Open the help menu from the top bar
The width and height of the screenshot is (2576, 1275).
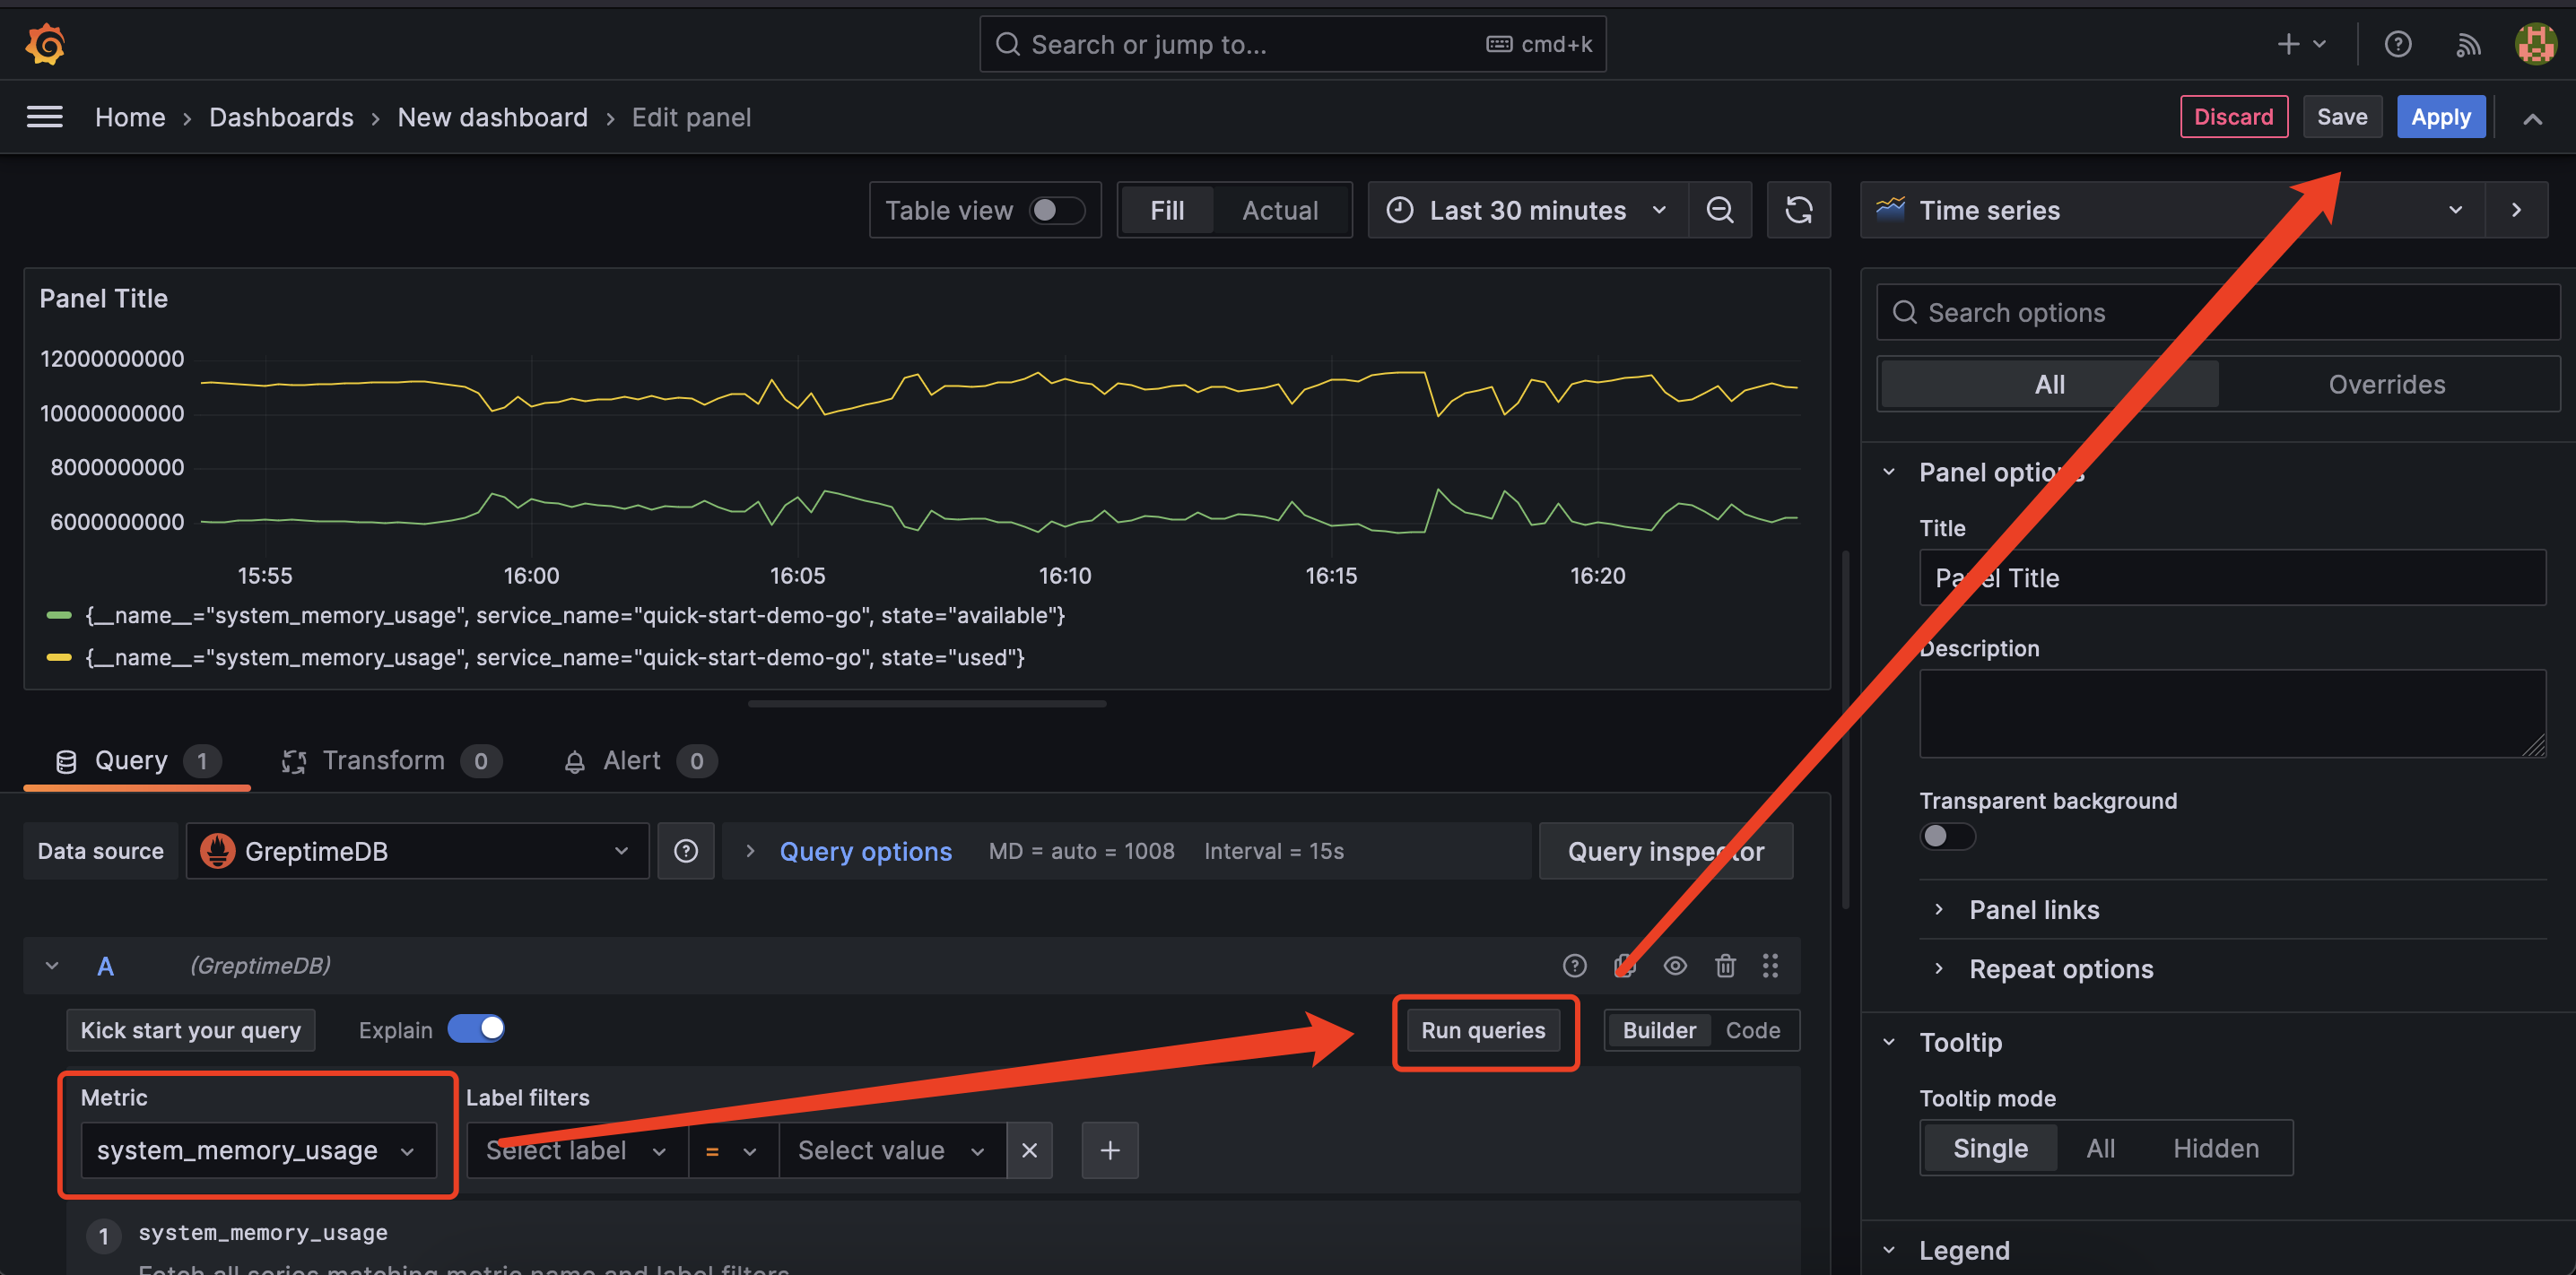coord(2397,44)
